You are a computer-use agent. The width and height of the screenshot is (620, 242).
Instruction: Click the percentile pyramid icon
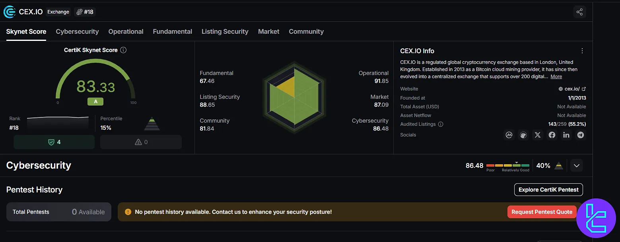point(152,124)
